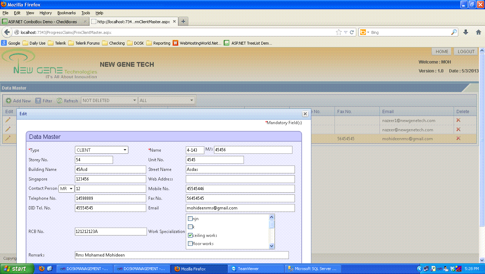
Task: Open the File menu
Action: pos(5,13)
